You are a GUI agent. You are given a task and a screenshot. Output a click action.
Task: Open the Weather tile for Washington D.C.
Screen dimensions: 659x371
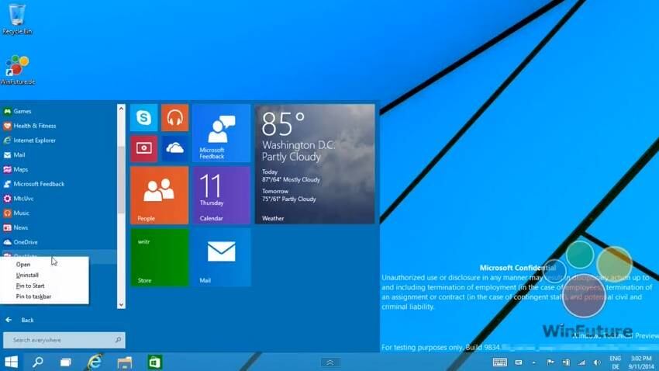315,164
